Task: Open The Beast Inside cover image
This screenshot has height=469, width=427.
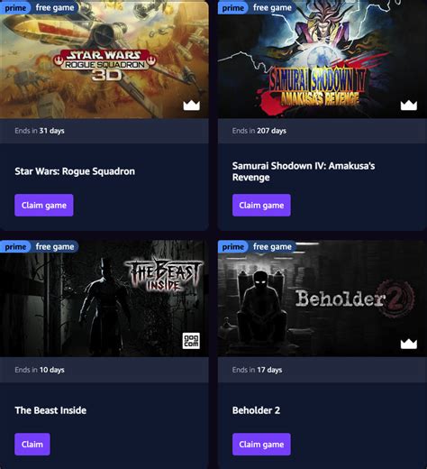Action: tap(104, 299)
